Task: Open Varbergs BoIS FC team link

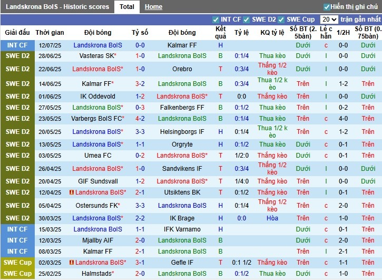Action: [x=96, y=119]
